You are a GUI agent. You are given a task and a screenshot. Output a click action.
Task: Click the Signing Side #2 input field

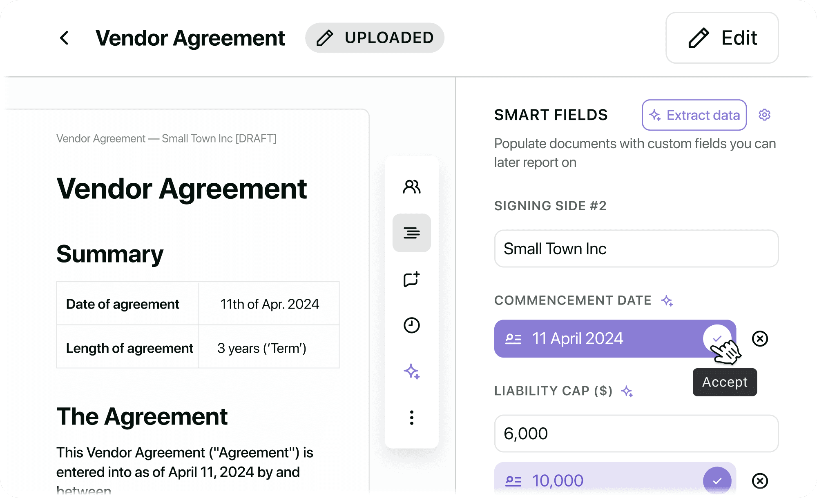pos(636,249)
